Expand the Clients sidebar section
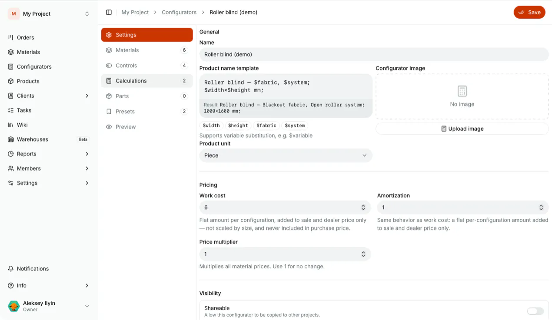 coord(87,96)
